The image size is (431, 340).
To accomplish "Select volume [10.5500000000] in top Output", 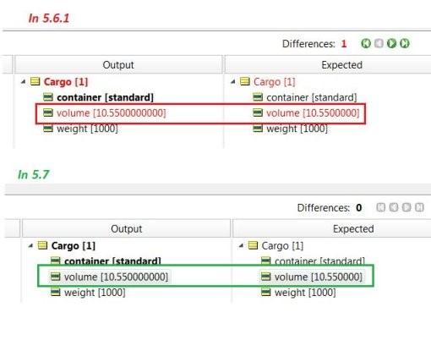I will click(112, 113).
